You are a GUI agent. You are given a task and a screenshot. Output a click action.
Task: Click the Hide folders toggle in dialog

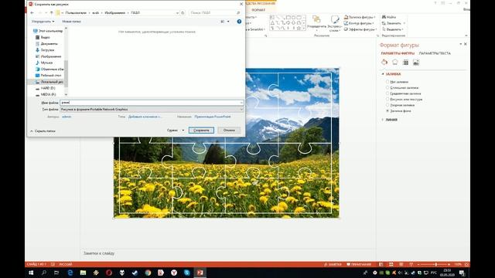(43, 131)
